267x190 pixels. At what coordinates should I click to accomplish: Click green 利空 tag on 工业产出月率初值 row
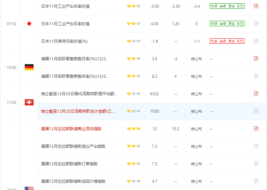(x=227, y=24)
